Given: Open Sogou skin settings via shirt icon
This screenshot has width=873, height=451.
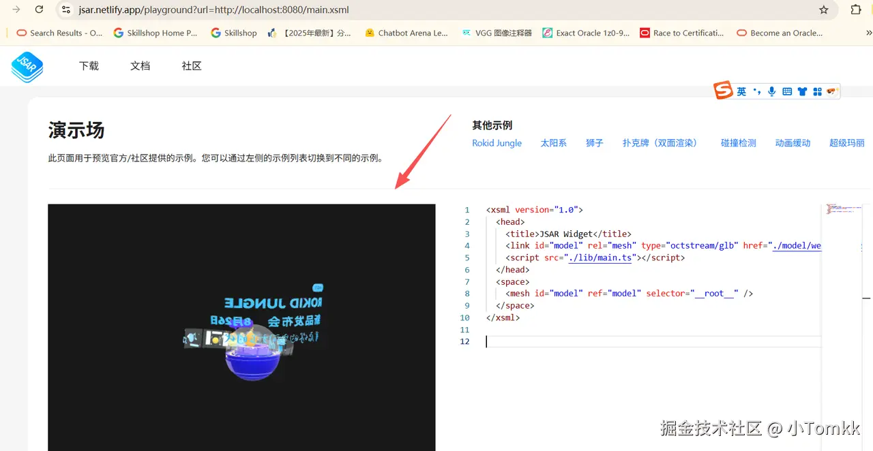Looking at the screenshot, I should 802,91.
